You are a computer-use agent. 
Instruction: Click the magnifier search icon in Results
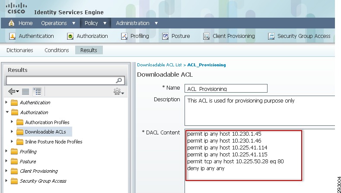[119, 81]
